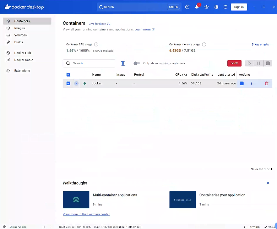Open the apps grid icon
This screenshot has width=277, height=229.
pos(225,7)
